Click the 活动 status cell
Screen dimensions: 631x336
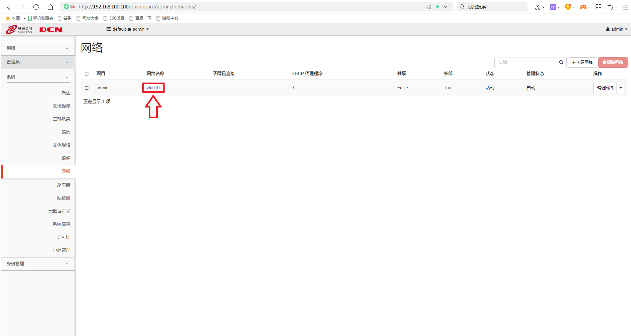tap(490, 88)
